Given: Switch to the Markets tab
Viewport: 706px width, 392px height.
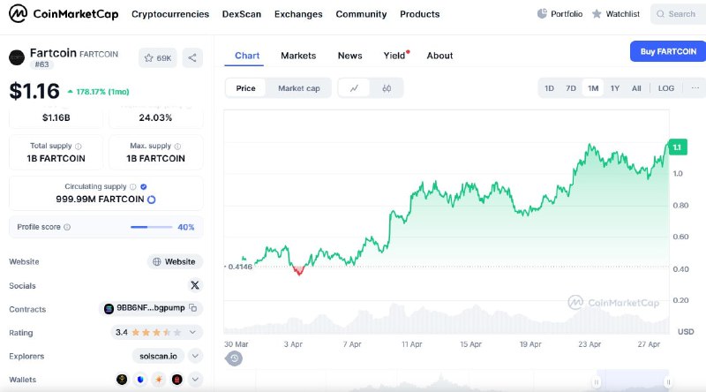Looking at the screenshot, I should (x=298, y=56).
